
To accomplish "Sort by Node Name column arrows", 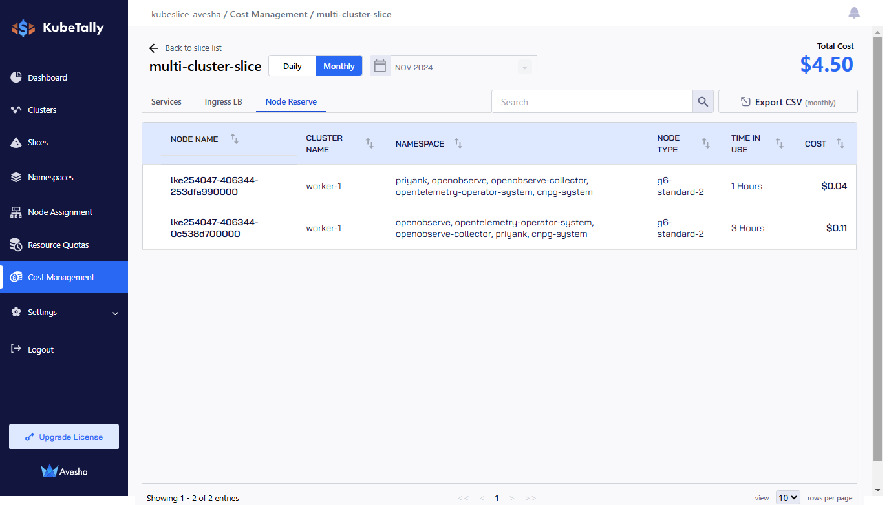I will coord(235,139).
